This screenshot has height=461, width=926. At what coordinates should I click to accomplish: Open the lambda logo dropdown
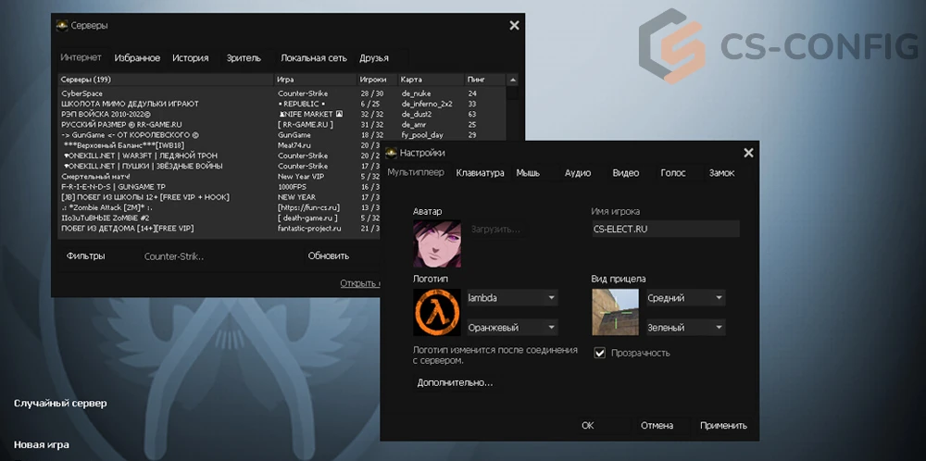[512, 298]
